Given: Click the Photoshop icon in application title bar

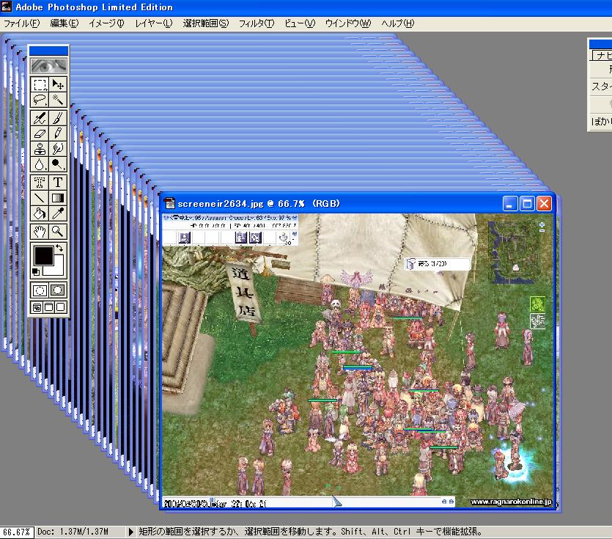Looking at the screenshot, I should [7, 7].
